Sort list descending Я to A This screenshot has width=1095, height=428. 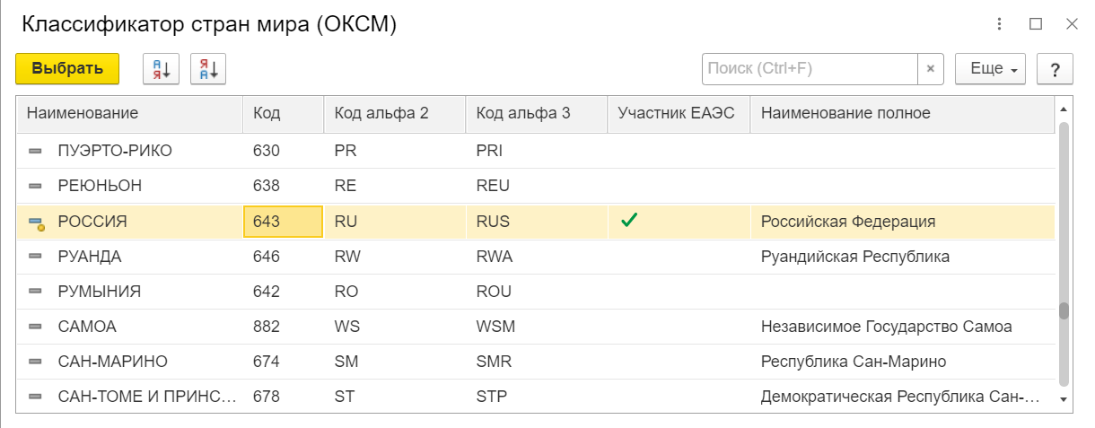pyautogui.click(x=208, y=69)
